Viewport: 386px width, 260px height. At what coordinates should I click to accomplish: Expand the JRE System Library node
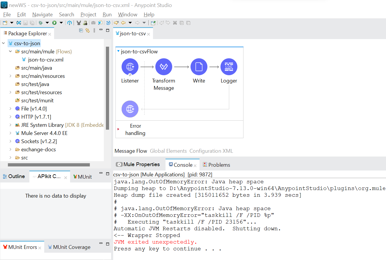click(x=10, y=125)
